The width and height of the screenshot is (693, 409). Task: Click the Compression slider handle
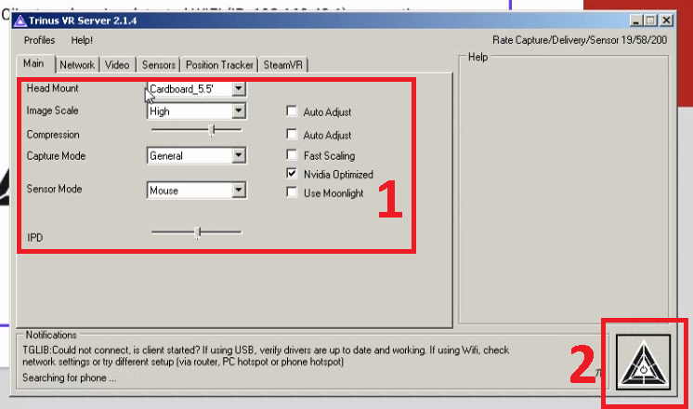click(212, 130)
